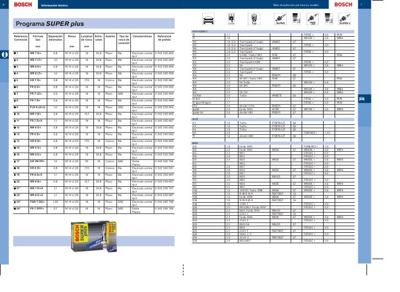Click the 'FLR 8 LD+U' formula cell
Screen dimensions: 400x292
click(38, 107)
